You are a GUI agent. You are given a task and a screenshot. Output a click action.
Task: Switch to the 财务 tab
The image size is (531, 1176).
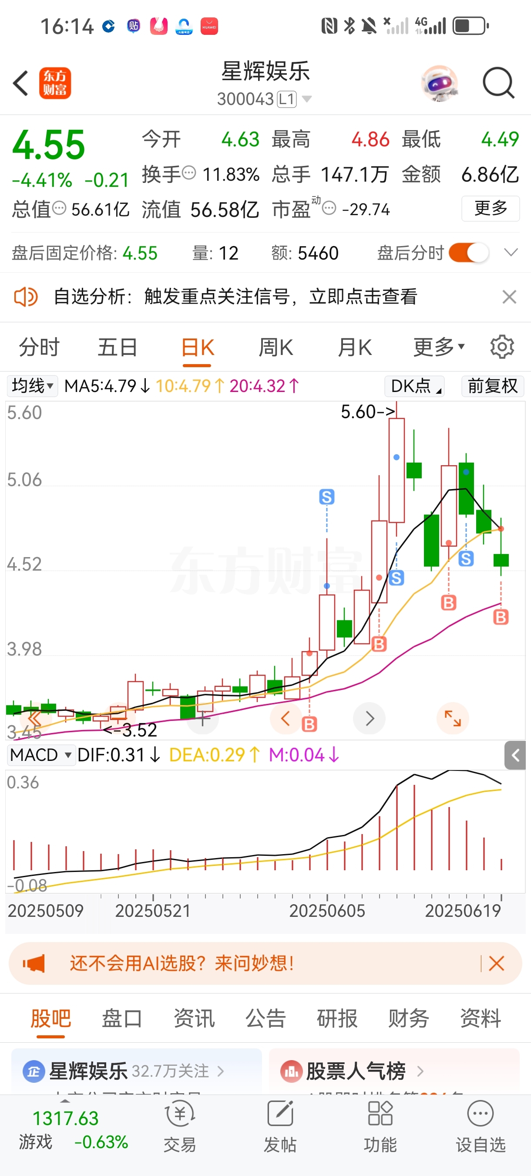tap(409, 1018)
